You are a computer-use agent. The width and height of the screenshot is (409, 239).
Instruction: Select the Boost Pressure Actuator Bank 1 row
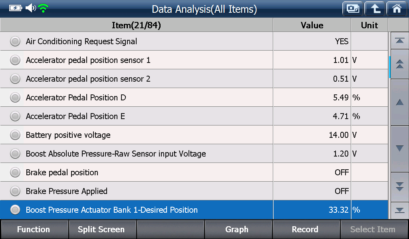[194, 210]
